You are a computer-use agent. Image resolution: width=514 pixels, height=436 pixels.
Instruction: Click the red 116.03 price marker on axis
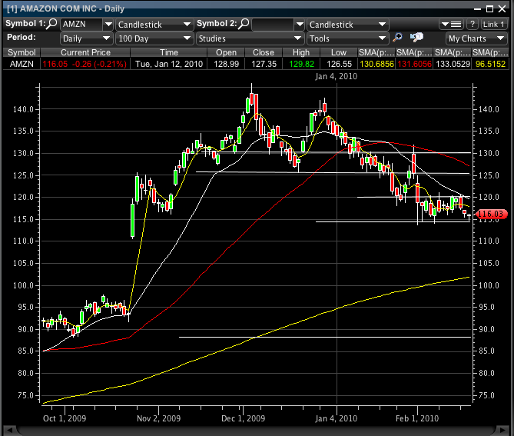[x=490, y=214]
